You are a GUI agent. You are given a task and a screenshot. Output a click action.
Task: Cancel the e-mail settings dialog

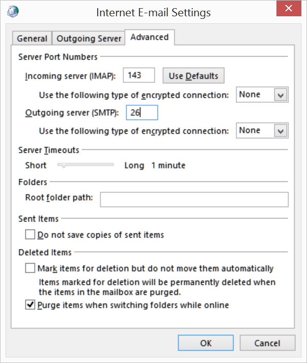click(267, 343)
